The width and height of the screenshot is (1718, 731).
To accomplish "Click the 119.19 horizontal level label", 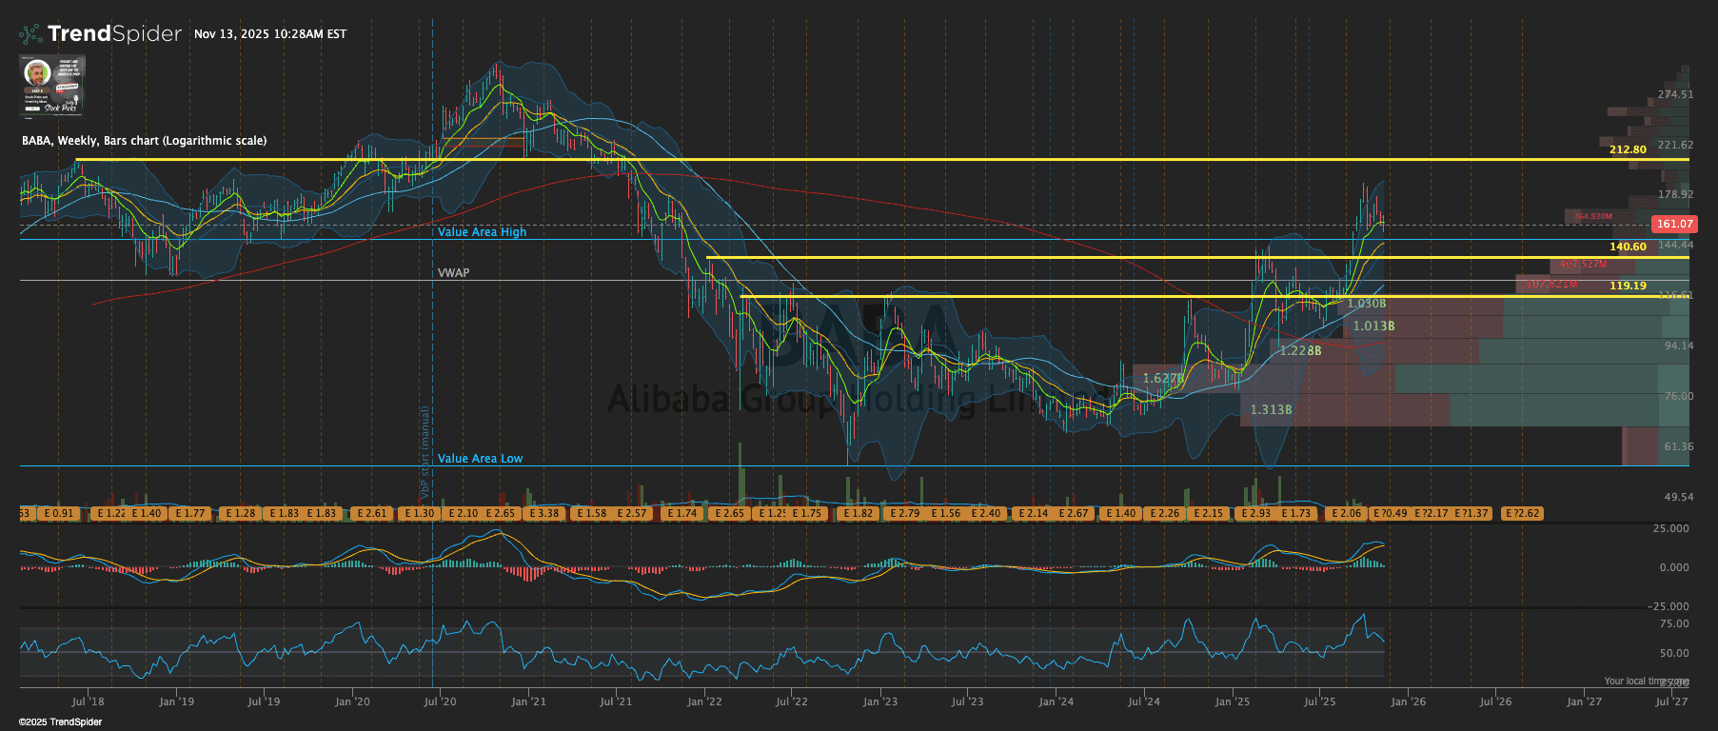I will (x=1628, y=286).
